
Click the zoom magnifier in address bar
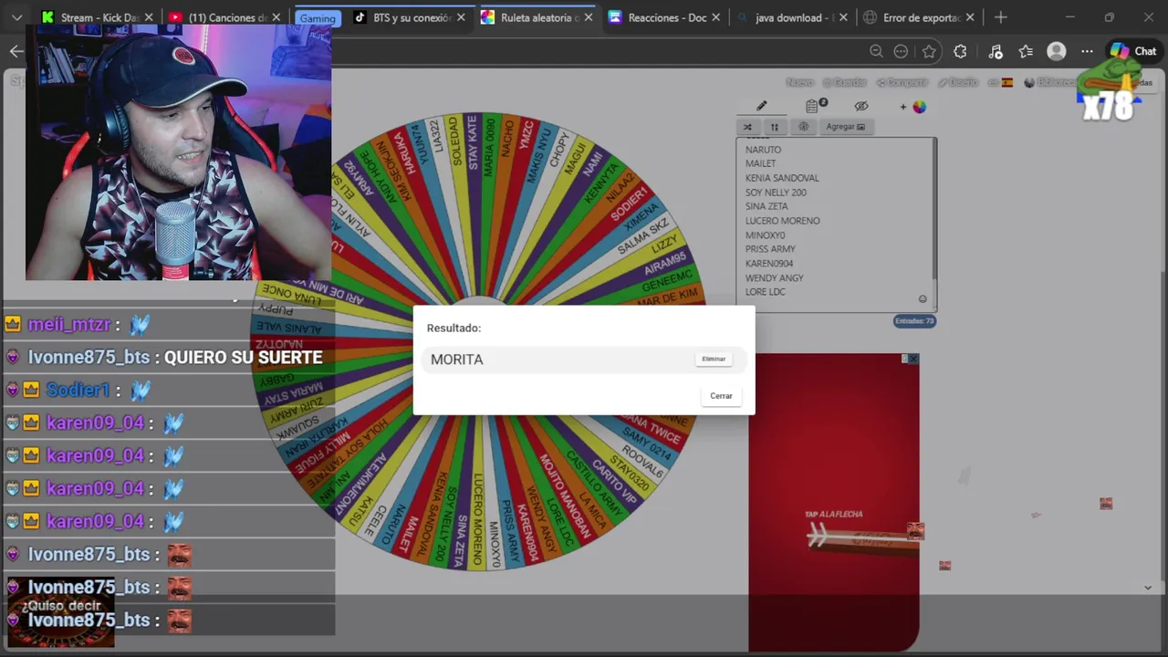pyautogui.click(x=876, y=51)
